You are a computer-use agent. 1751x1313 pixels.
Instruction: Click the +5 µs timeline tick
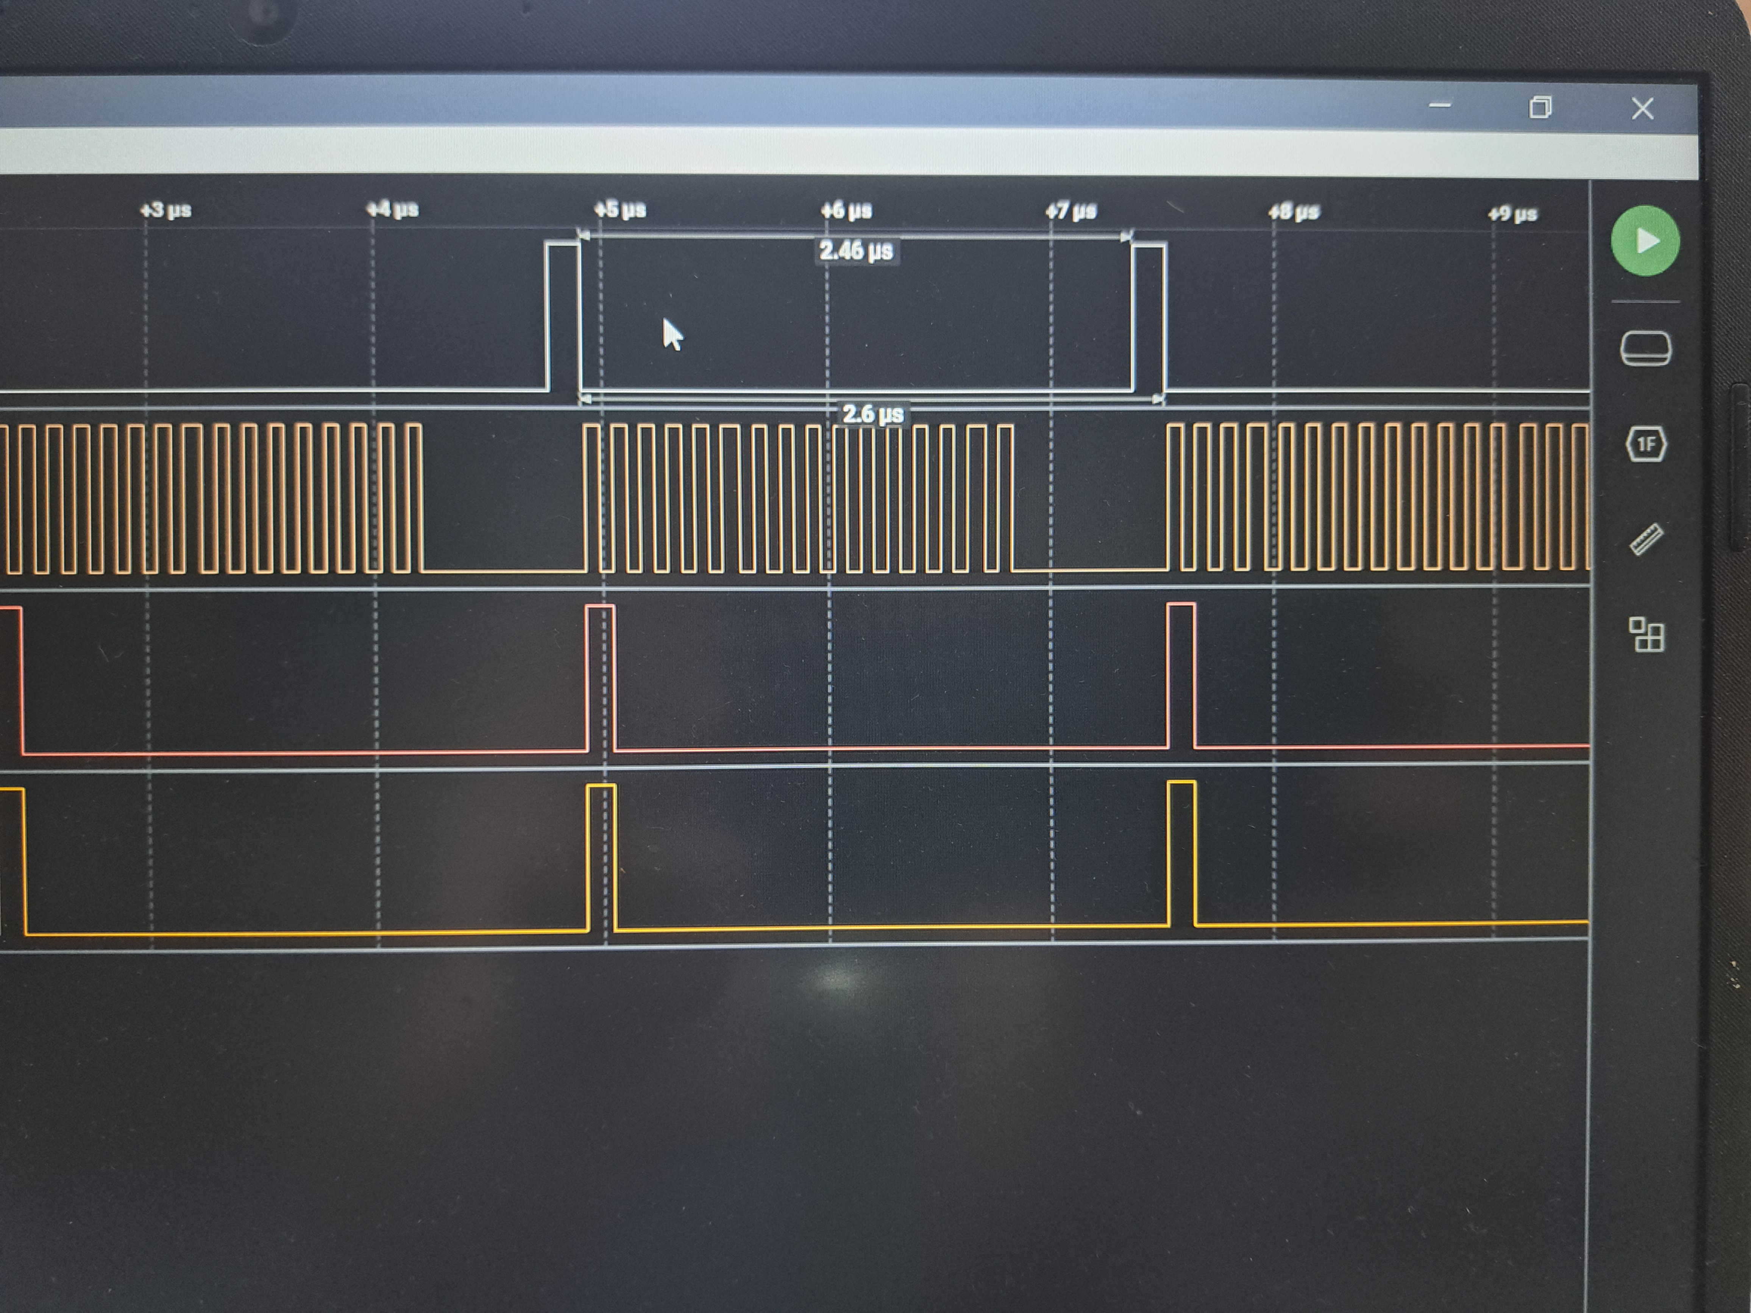tap(620, 210)
